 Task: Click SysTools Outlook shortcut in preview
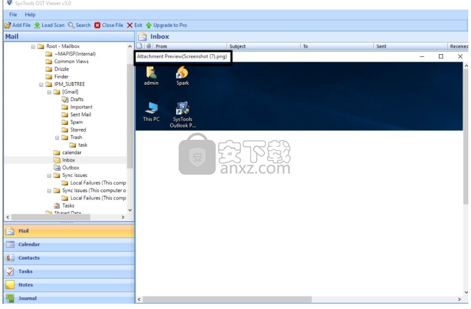[183, 115]
